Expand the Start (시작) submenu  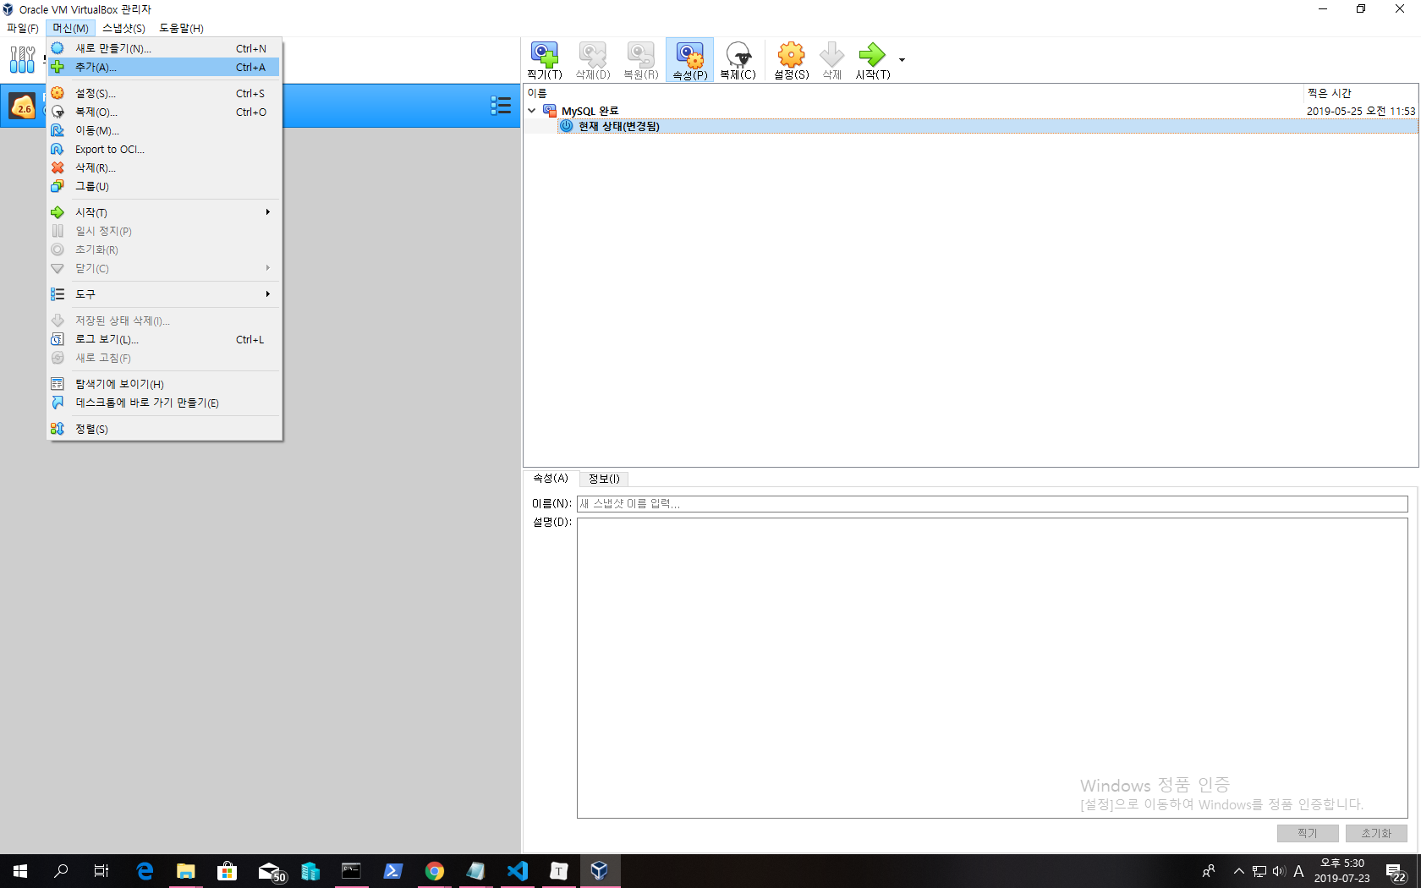(x=164, y=212)
